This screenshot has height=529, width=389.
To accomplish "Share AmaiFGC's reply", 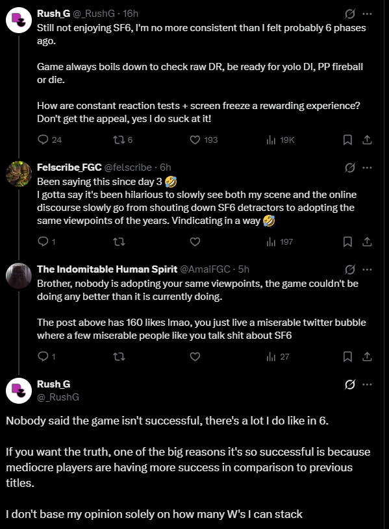I will click(x=367, y=356).
